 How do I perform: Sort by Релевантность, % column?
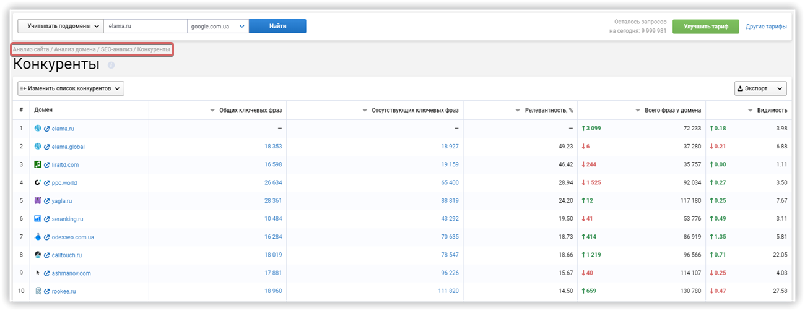click(544, 110)
